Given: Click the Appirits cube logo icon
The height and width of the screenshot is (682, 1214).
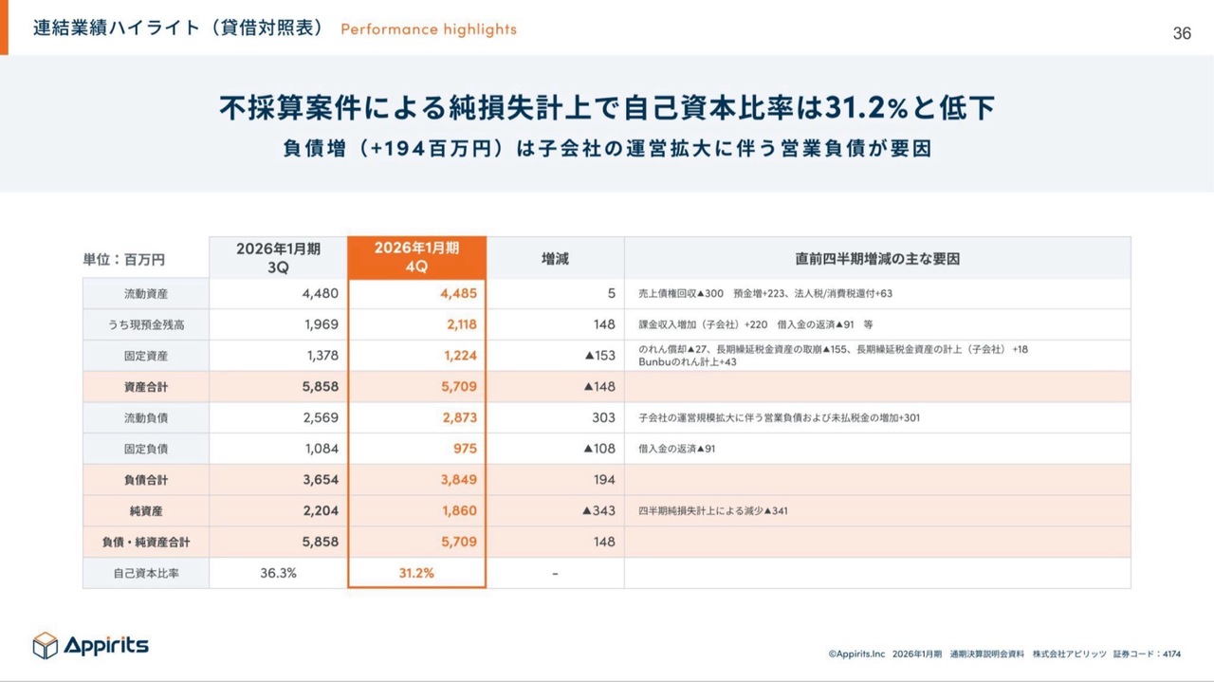Looking at the screenshot, I should click(x=46, y=646).
